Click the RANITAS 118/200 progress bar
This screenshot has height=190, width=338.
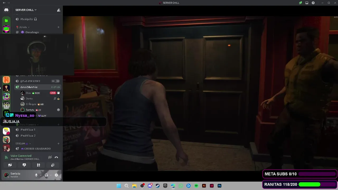tap(317, 184)
